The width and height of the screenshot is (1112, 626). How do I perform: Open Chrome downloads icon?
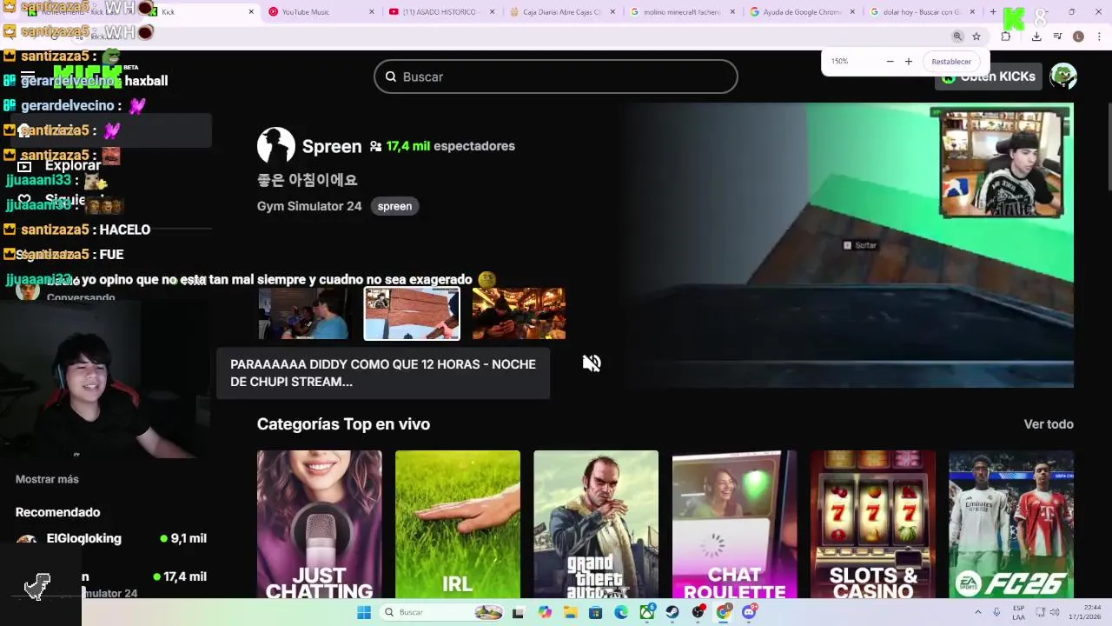click(x=1036, y=37)
